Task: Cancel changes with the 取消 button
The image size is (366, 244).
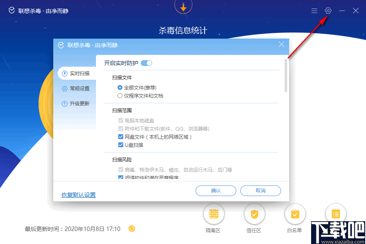Action: [260, 190]
